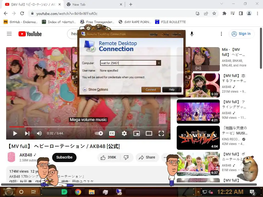Open the 6:37 video thumbnail
Screen dimensions: 263x197
198,164
